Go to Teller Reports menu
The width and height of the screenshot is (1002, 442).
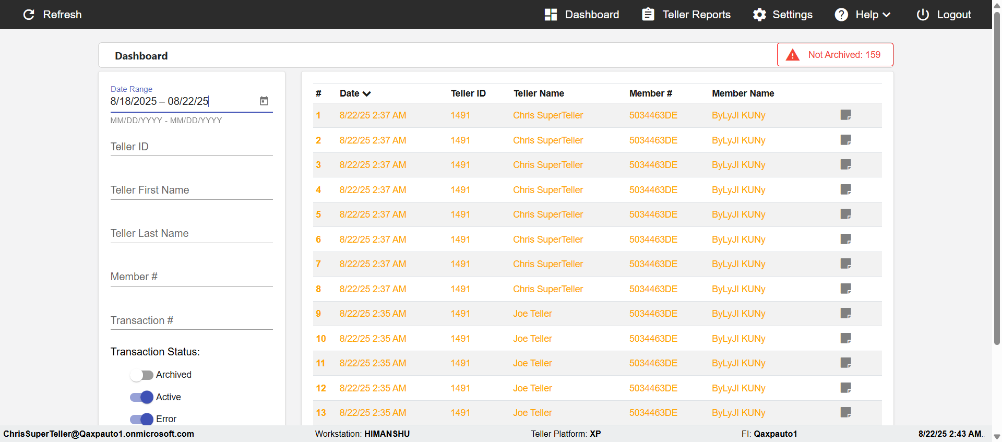pos(686,15)
